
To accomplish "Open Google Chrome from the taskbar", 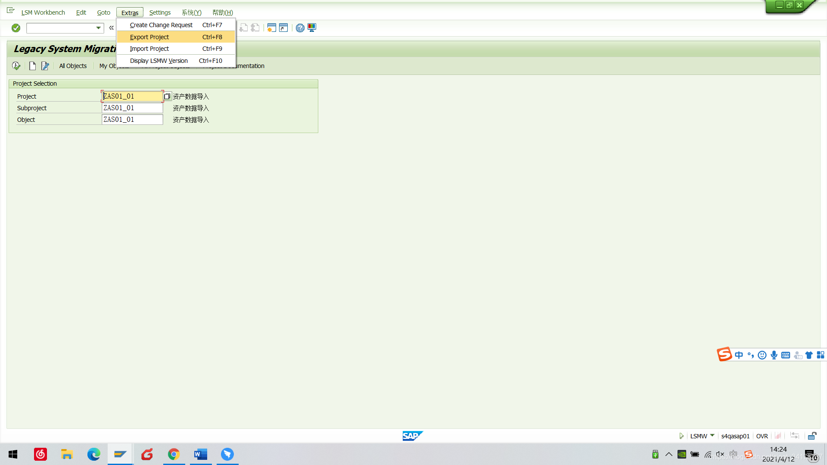I will (x=174, y=454).
